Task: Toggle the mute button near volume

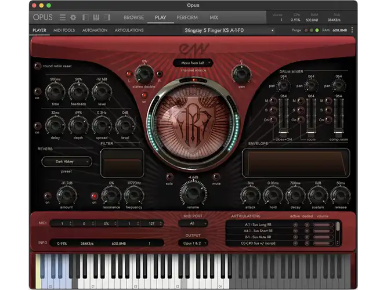Action: pyautogui.click(x=216, y=177)
